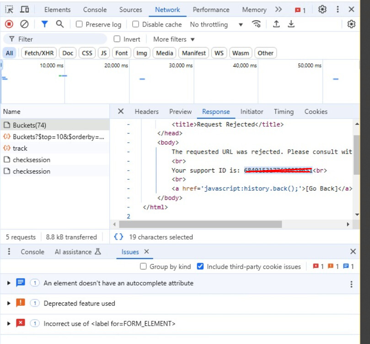Toggle the network filter funnel icon
370x344 pixels.
tap(45, 24)
